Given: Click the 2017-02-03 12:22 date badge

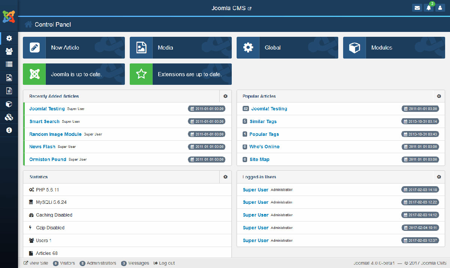Looking at the screenshot, I should click(420, 202).
